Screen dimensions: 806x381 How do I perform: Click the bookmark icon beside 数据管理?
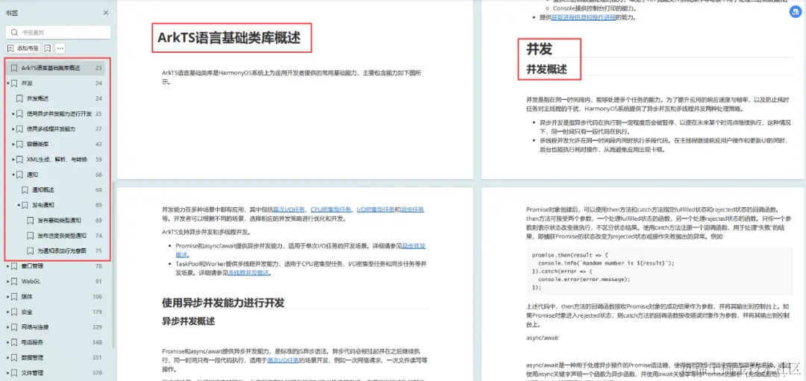pos(14,357)
